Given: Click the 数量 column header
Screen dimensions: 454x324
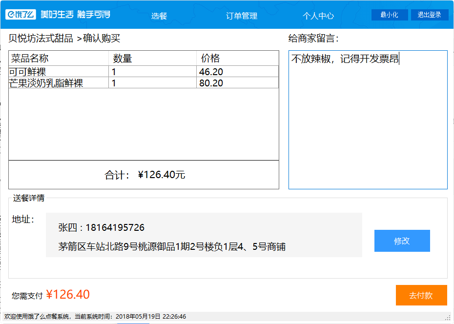Looking at the screenshot, I should (x=153, y=59).
